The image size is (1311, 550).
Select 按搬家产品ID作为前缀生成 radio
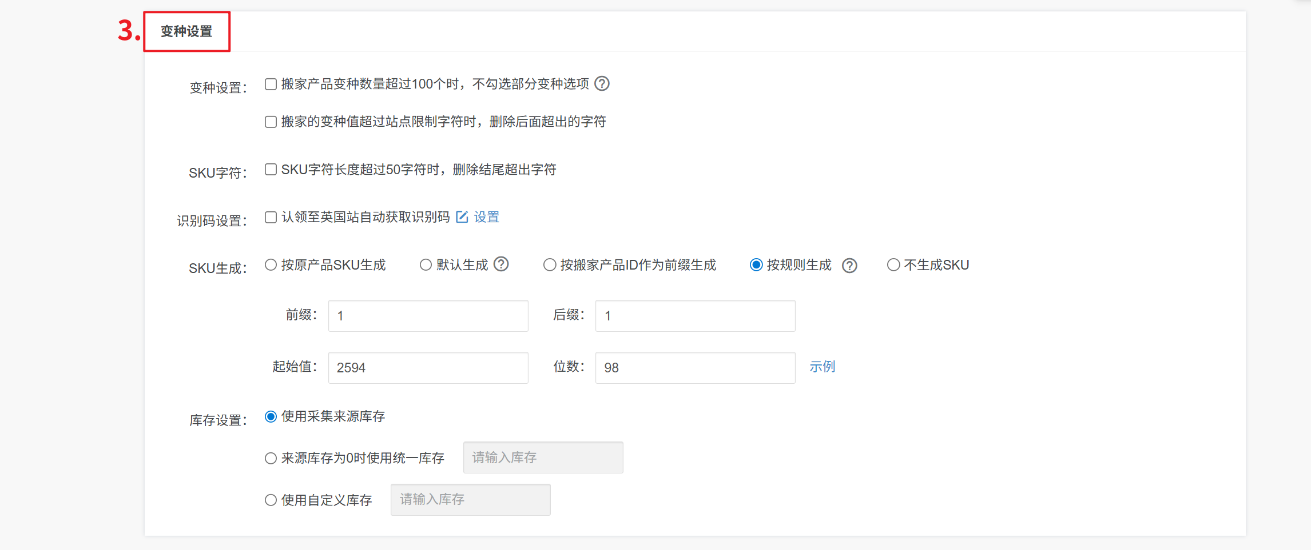coord(550,265)
